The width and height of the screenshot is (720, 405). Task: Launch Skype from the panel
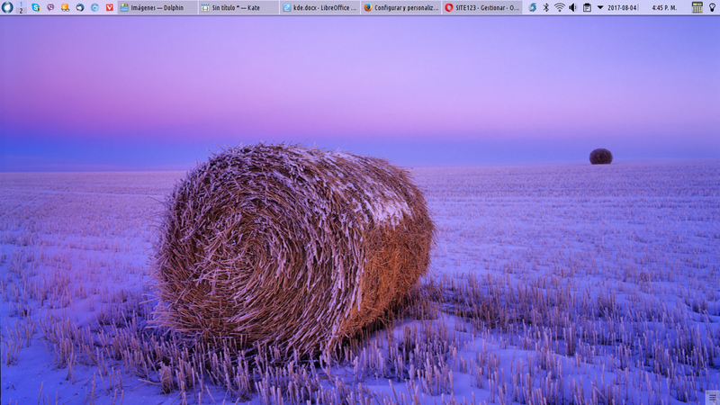pyautogui.click(x=36, y=7)
